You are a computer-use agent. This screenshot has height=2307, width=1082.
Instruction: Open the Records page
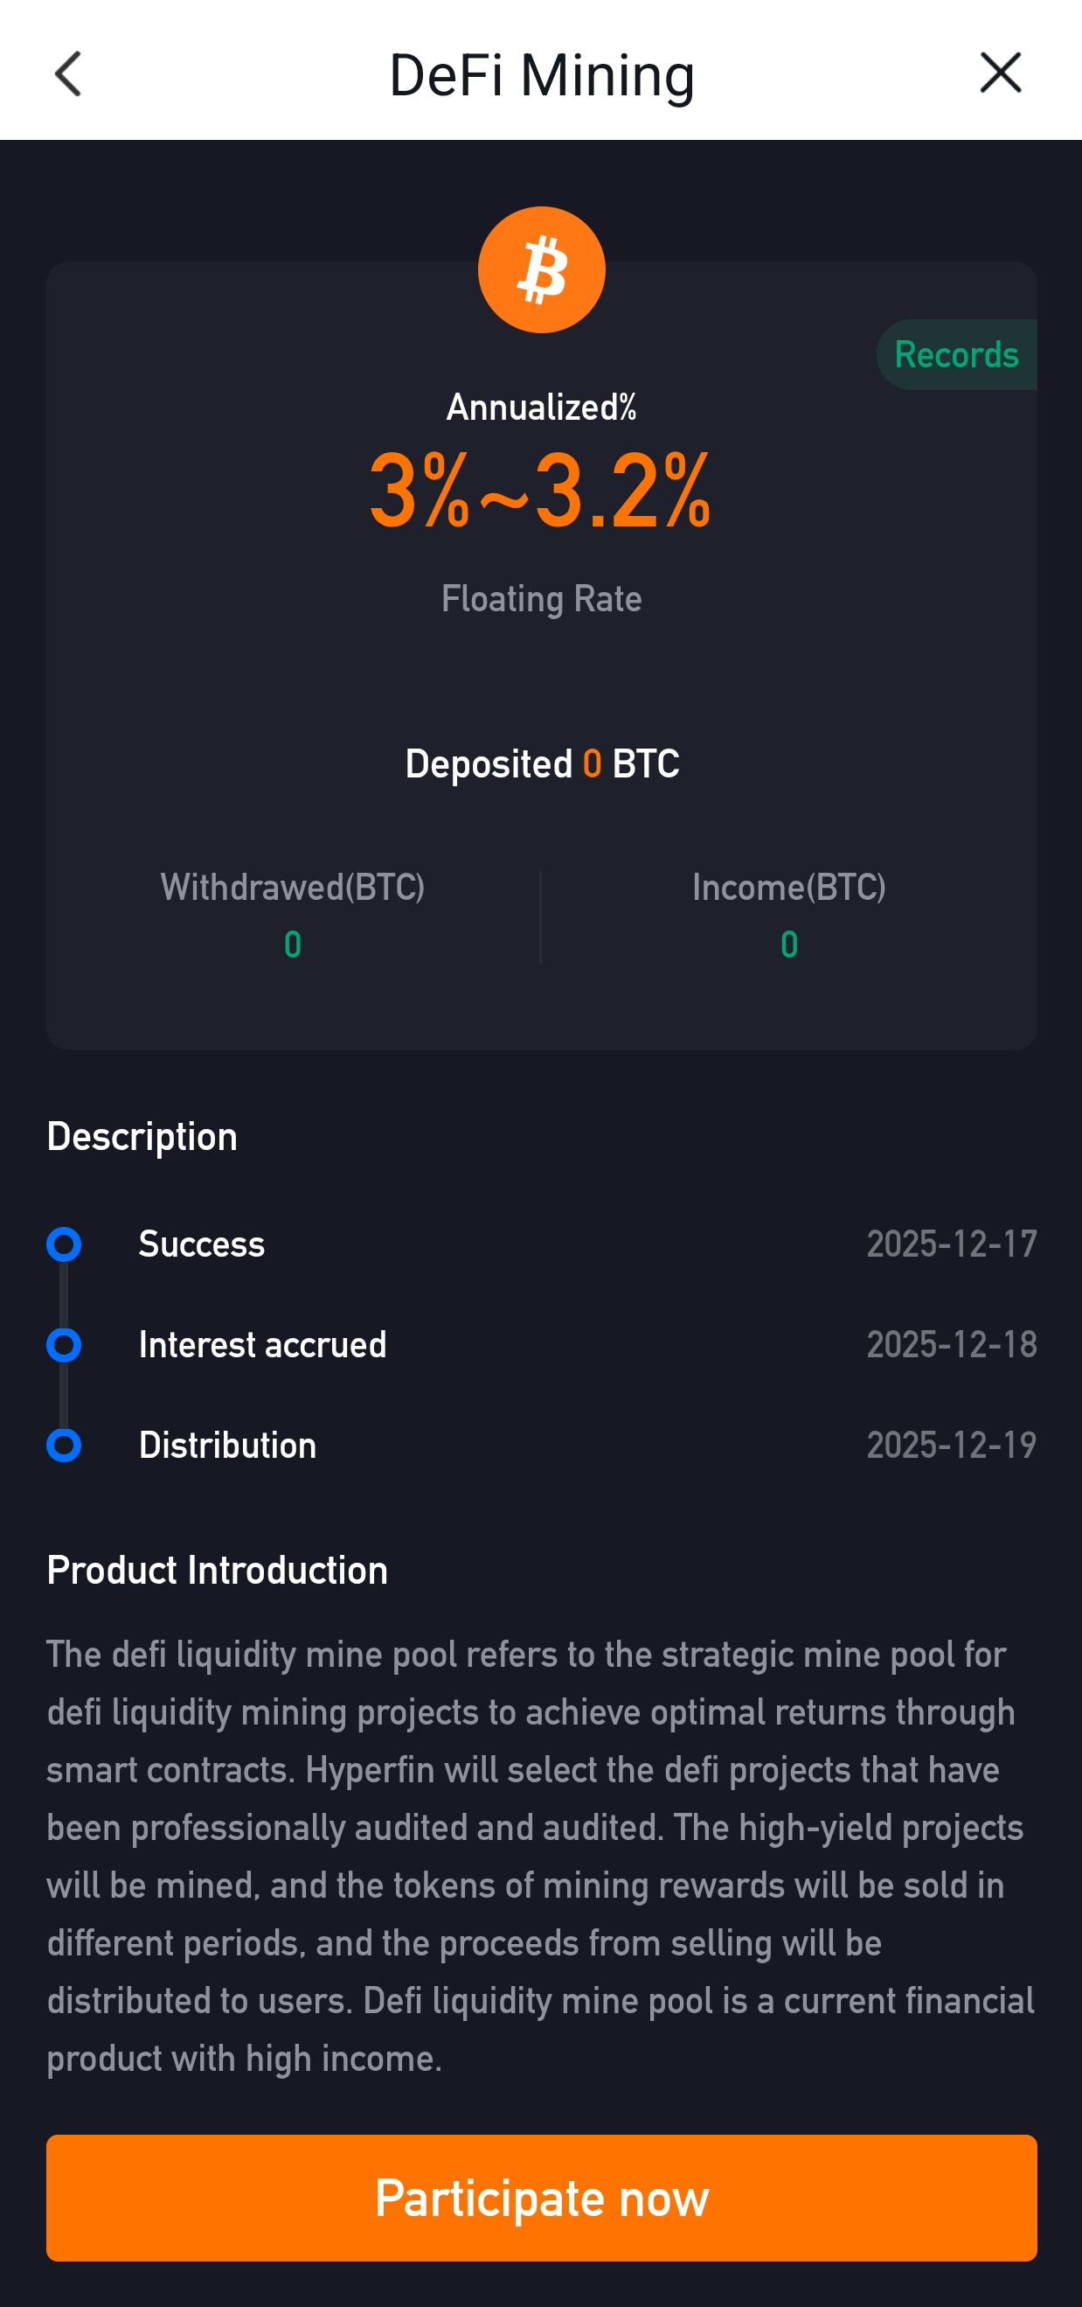pos(956,355)
